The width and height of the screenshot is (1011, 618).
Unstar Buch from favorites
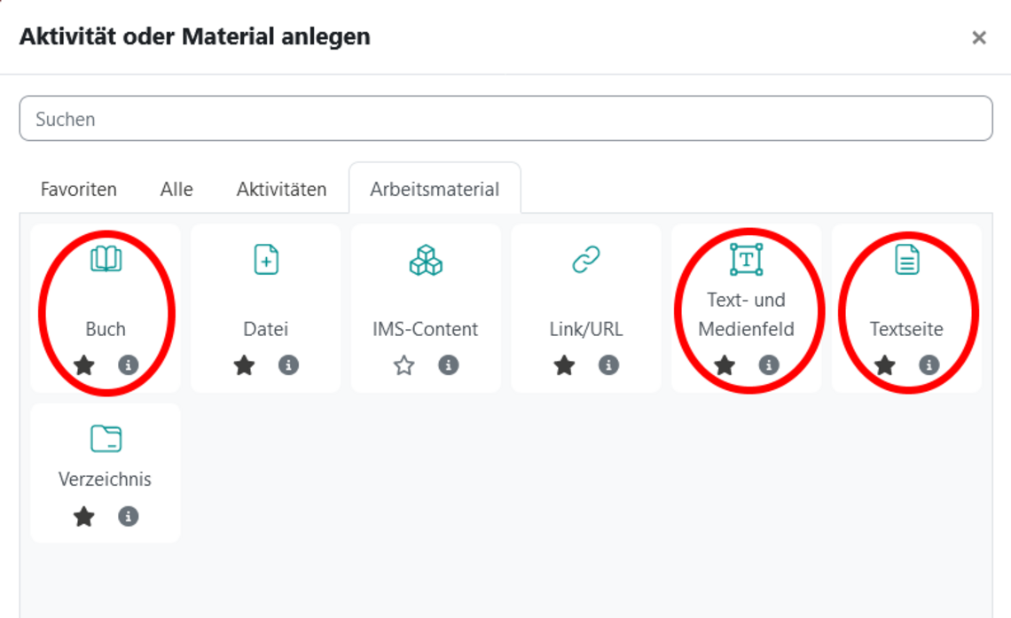point(84,365)
